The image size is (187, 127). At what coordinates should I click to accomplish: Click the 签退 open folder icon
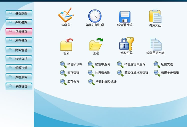[x=96, y=44]
